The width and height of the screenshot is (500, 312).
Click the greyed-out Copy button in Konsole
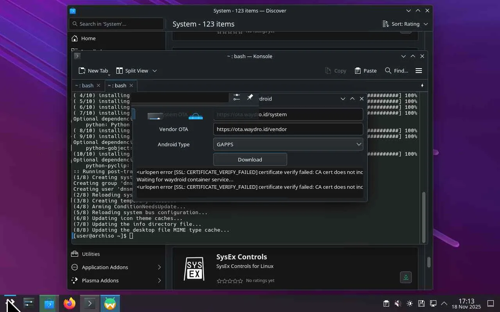336,71
